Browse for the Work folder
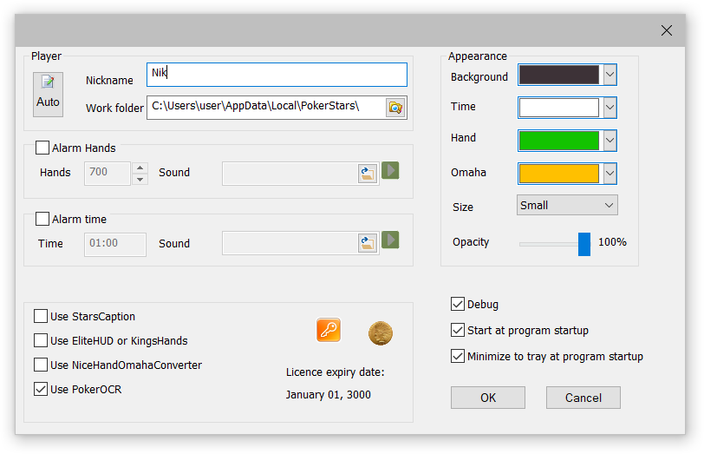Screen dimensions: 704x454 pos(395,108)
